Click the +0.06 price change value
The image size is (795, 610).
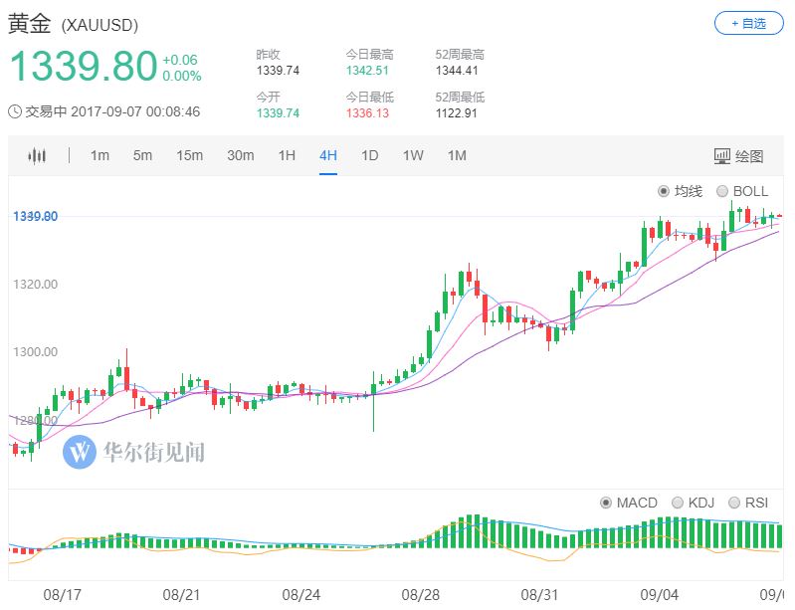(180, 60)
